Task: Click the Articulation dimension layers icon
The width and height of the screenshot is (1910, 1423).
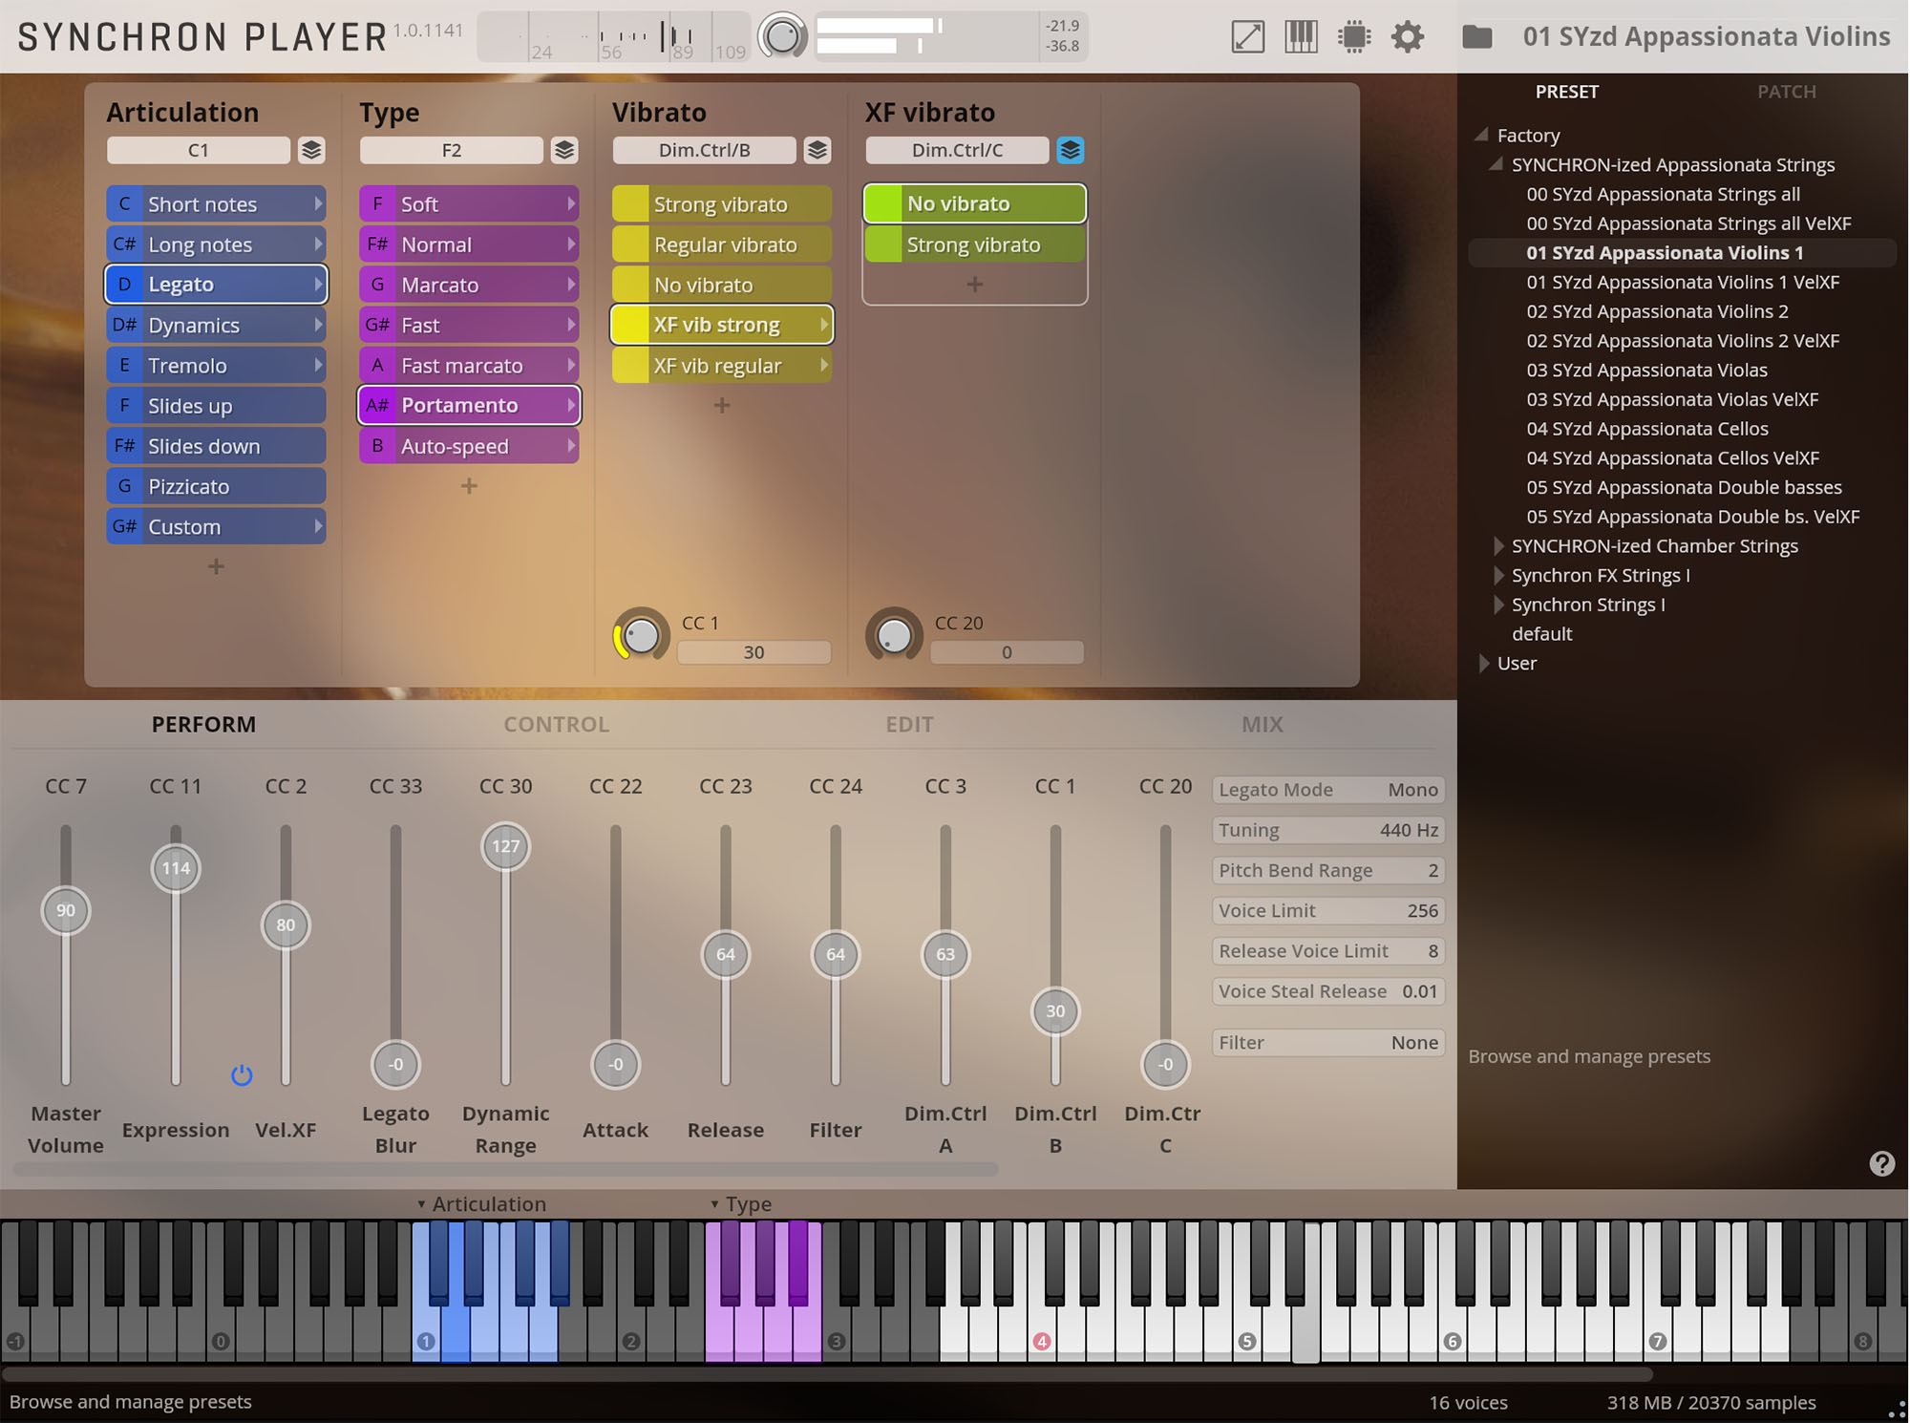Action: [311, 150]
